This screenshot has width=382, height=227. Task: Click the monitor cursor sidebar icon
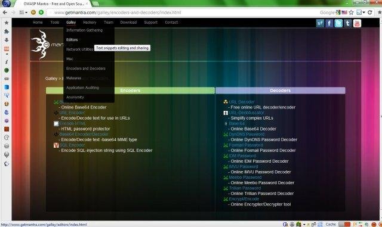tap(7, 95)
